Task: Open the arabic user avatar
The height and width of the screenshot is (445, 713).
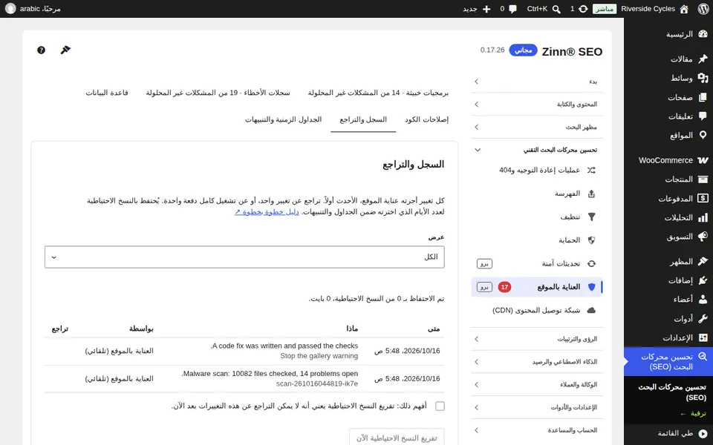Action: tap(10, 9)
